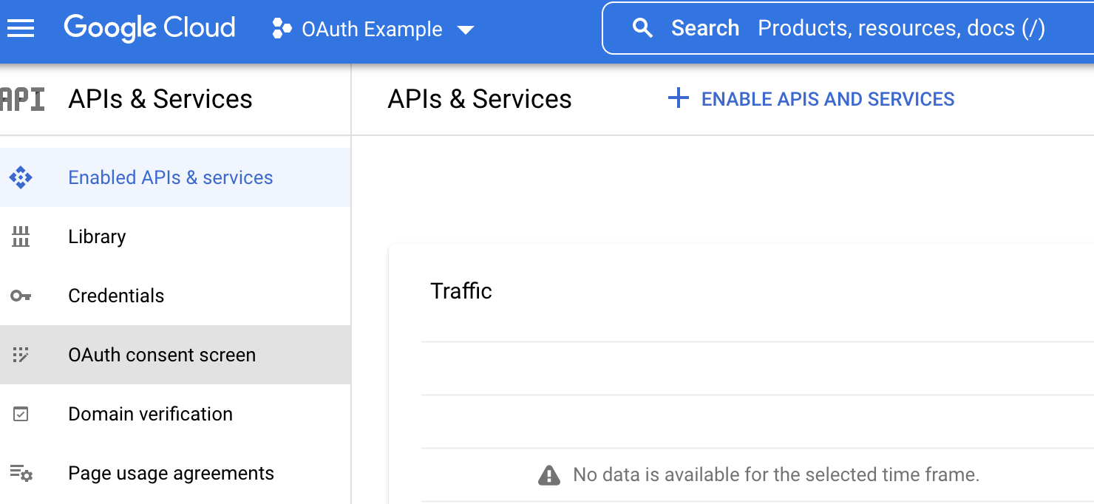Expand the project selector dropdown arrow
Image resolution: width=1094 pixels, height=504 pixels.
466,30
